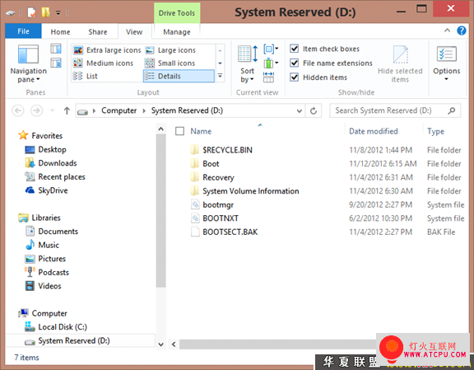The height and width of the screenshot is (370, 474).
Task: Switch to the Share ribbon tab
Action: pyautogui.click(x=98, y=32)
